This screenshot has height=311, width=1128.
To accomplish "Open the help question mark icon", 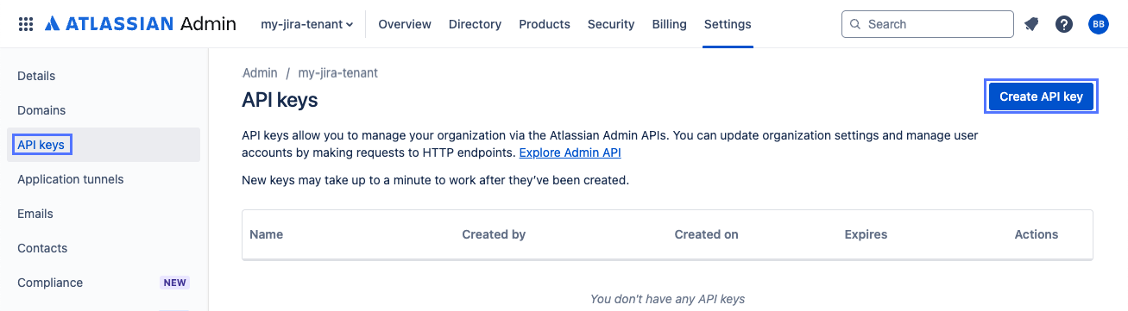I will pos(1064,24).
